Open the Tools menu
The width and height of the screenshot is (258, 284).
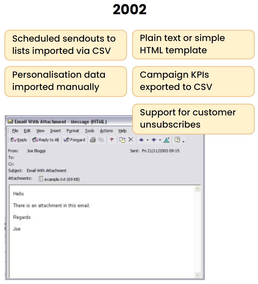pyautogui.click(x=90, y=131)
